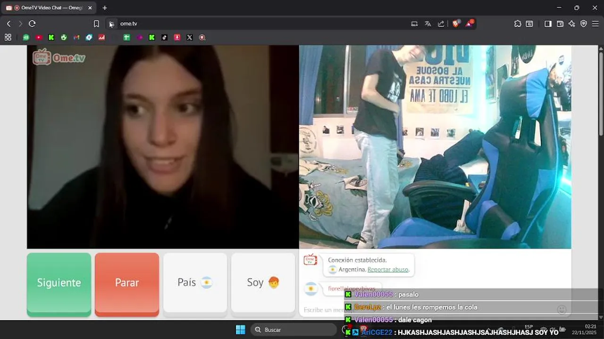This screenshot has height=339, width=604.
Task: Open the site settings icon beside ome.tv
Action: tap(111, 24)
